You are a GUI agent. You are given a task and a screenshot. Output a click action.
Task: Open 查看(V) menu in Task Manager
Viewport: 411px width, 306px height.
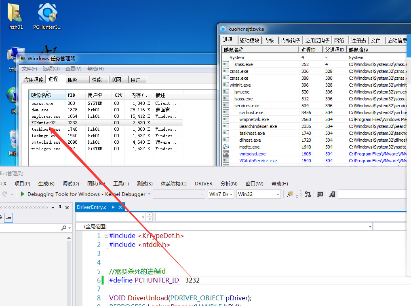point(74,69)
